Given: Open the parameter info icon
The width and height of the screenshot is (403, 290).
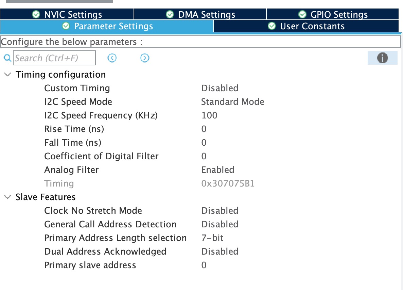Looking at the screenshot, I should click(x=382, y=58).
